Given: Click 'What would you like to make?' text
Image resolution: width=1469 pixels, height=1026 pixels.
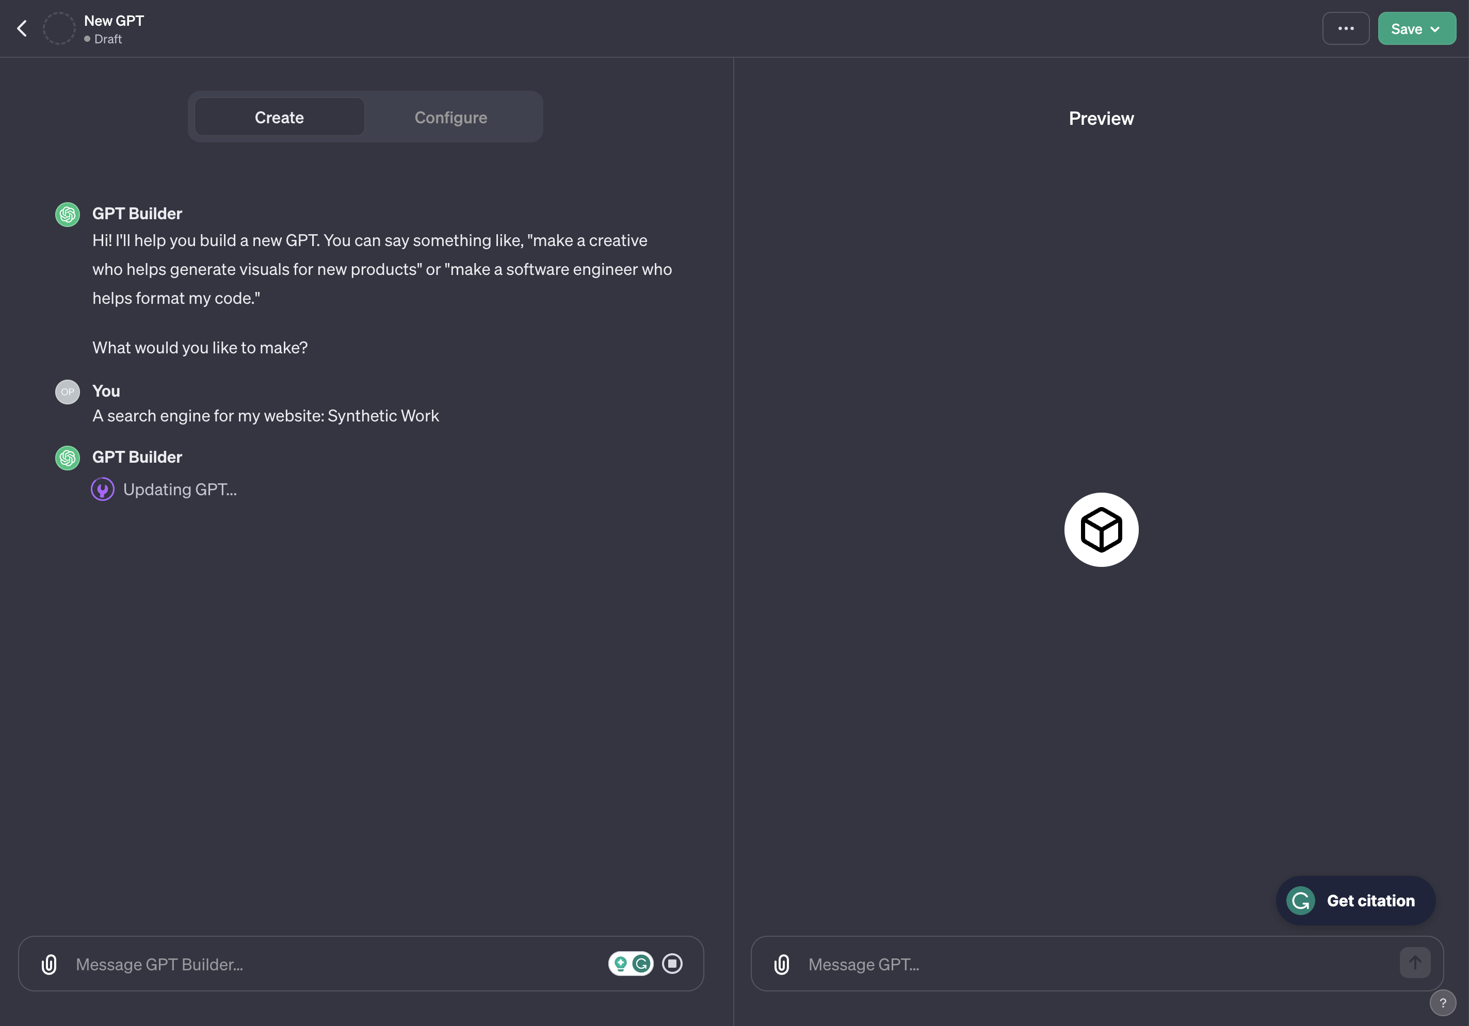Looking at the screenshot, I should click(200, 347).
